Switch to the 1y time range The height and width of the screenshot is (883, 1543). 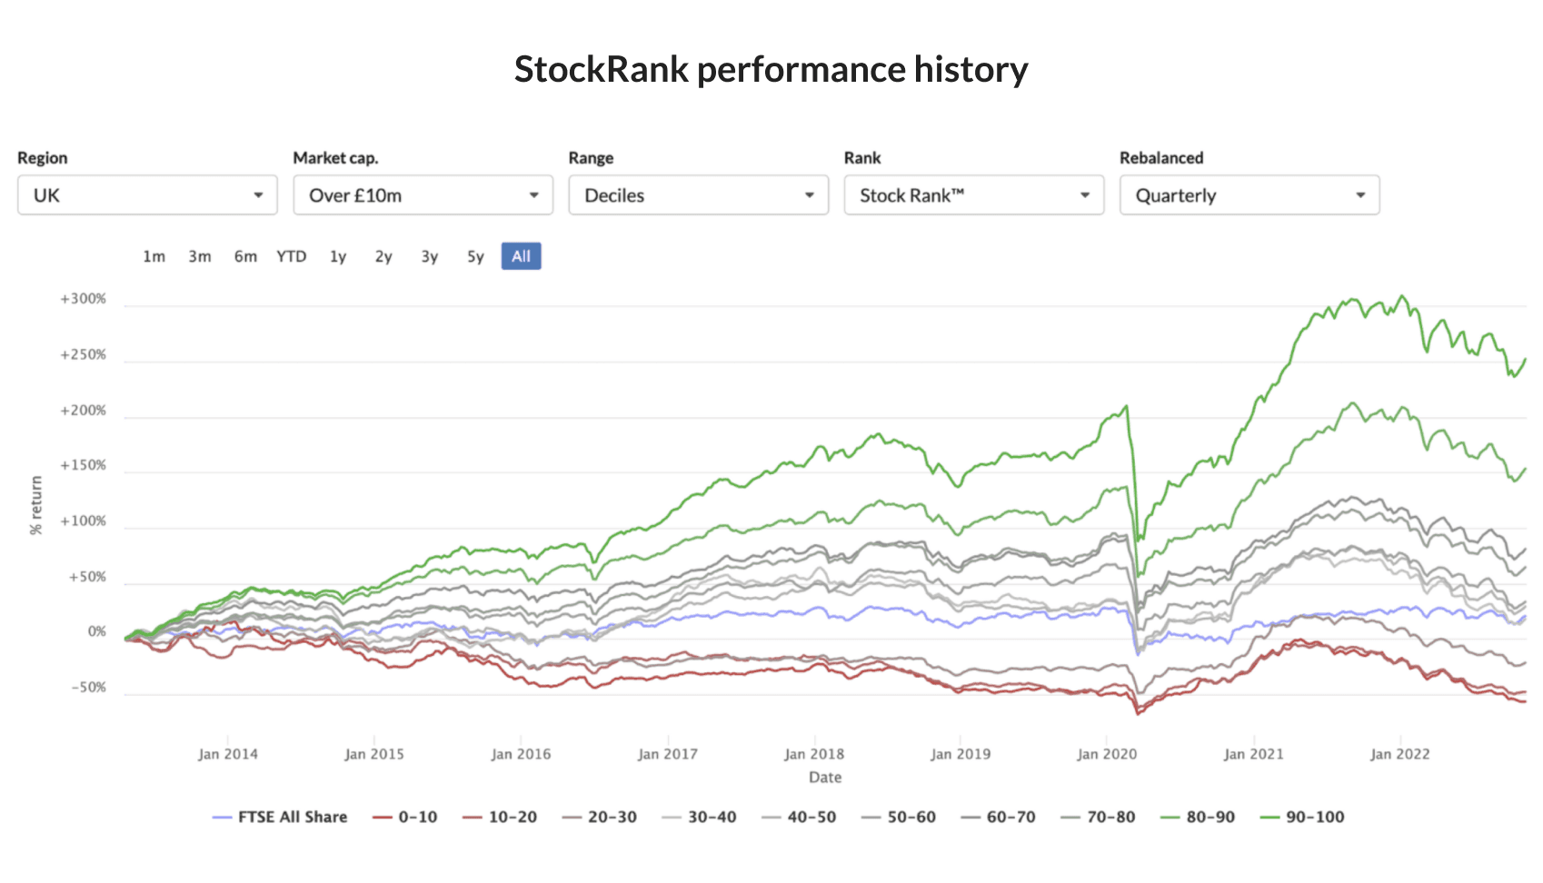(337, 256)
